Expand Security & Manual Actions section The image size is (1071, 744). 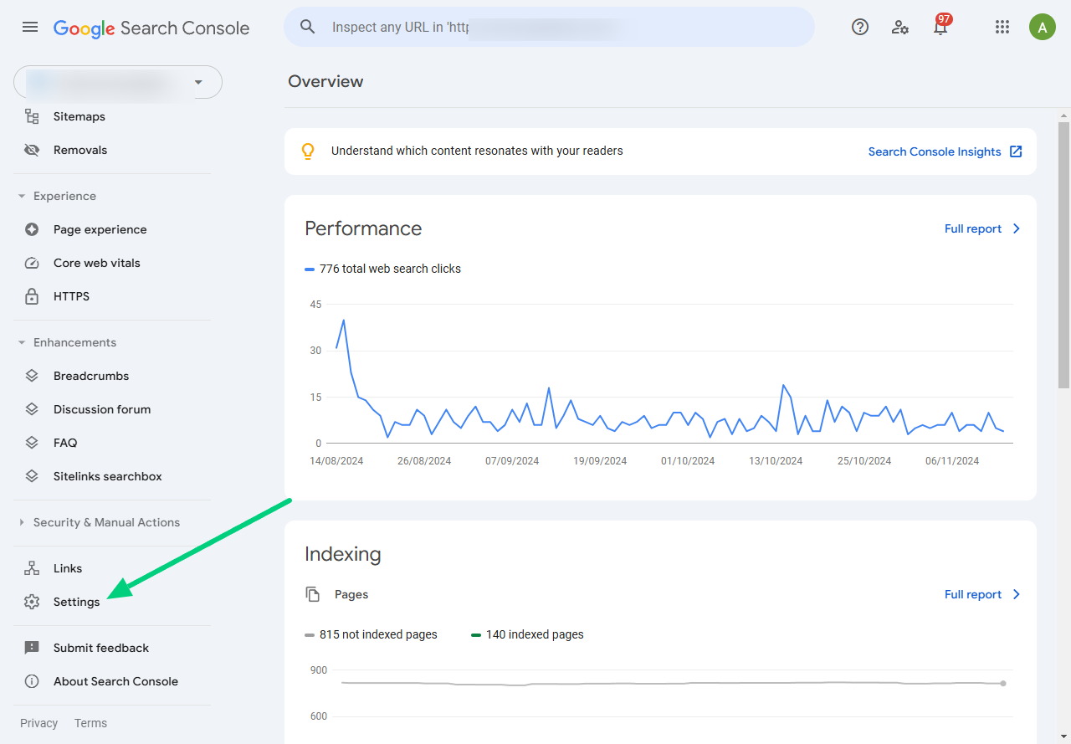click(22, 522)
